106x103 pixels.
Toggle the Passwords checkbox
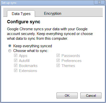[58, 55]
